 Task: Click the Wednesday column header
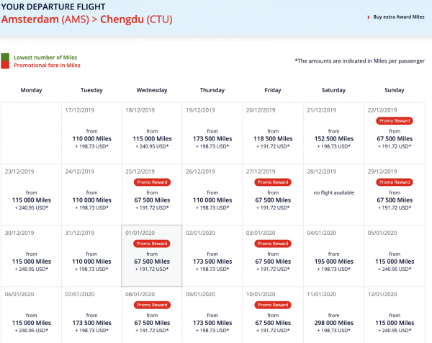(152, 90)
